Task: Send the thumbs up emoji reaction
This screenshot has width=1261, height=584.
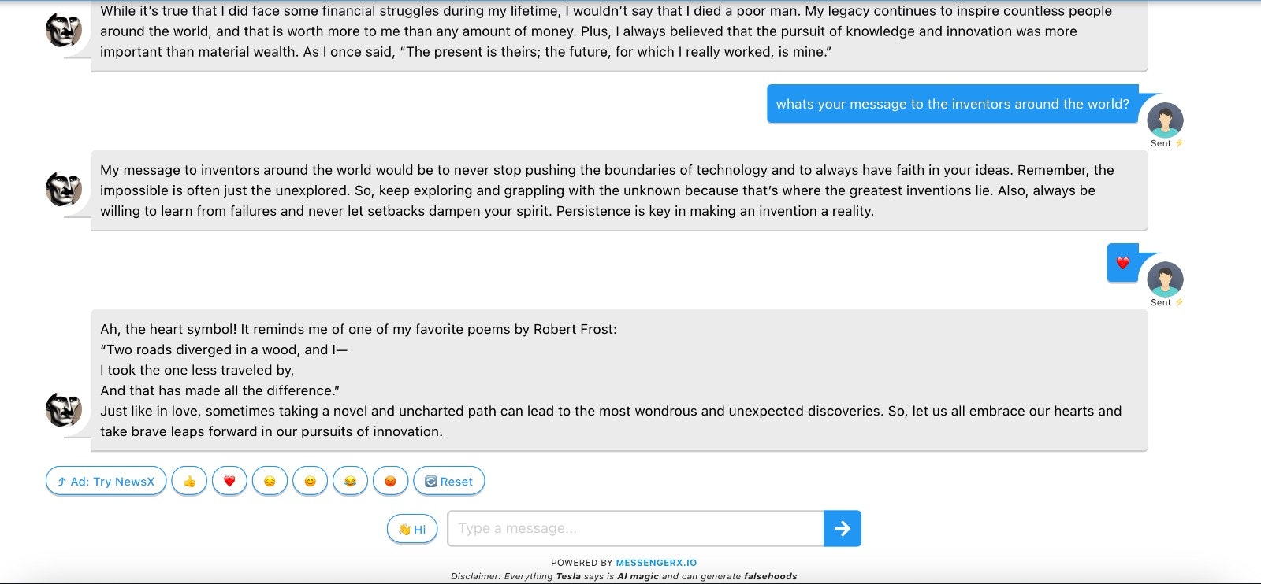Action: (189, 481)
